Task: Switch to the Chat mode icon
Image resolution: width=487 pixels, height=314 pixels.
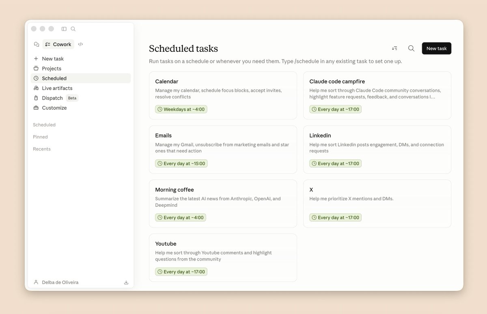Action: (x=37, y=44)
